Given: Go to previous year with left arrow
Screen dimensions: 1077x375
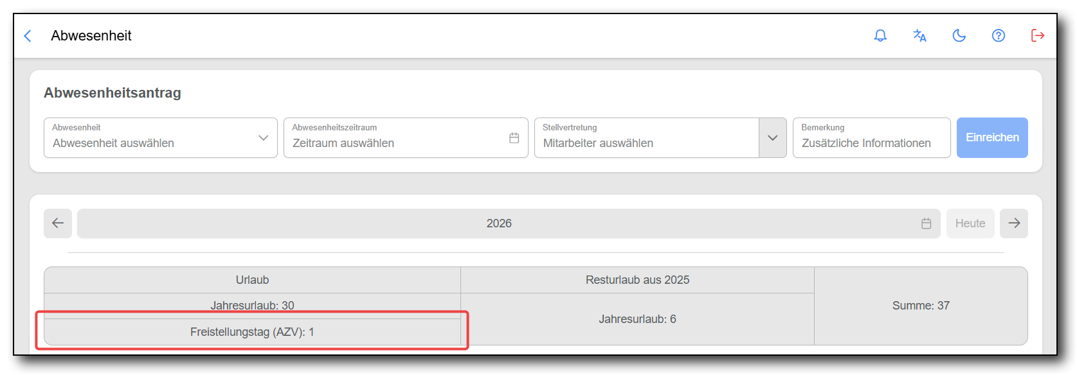Looking at the screenshot, I should click(x=58, y=223).
